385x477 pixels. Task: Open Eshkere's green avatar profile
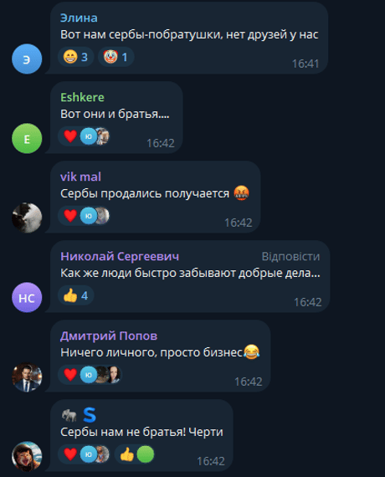click(x=27, y=138)
